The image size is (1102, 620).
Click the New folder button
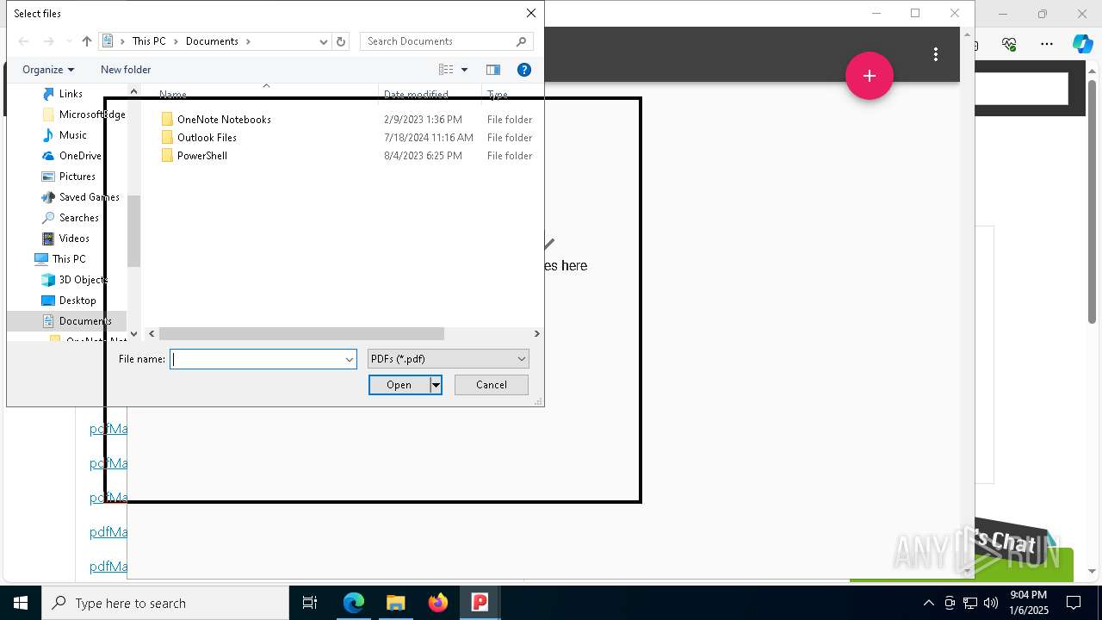(126, 70)
